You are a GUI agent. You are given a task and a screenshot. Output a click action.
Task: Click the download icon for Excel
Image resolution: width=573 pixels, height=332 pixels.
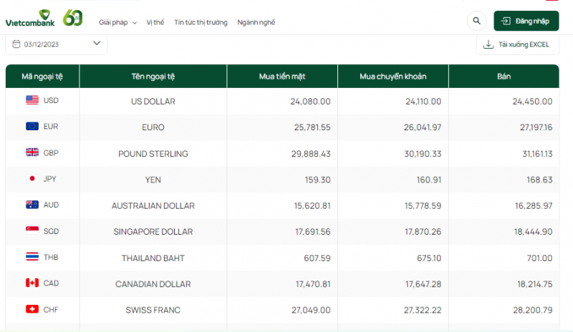488,44
